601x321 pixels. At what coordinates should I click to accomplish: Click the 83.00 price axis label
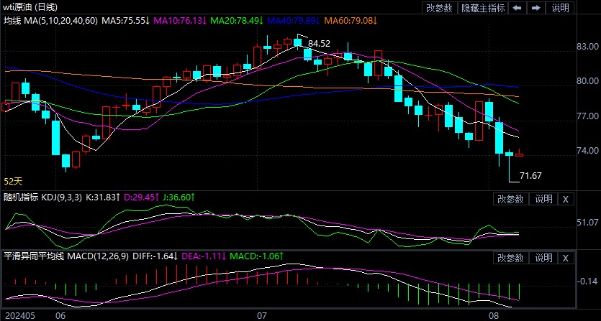coord(587,47)
